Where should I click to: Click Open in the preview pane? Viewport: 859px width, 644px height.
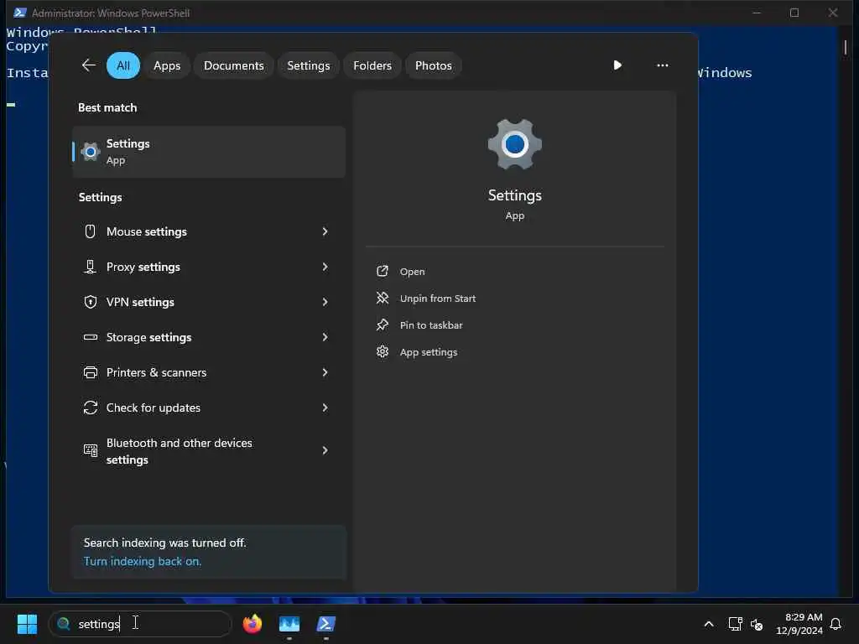coord(412,272)
